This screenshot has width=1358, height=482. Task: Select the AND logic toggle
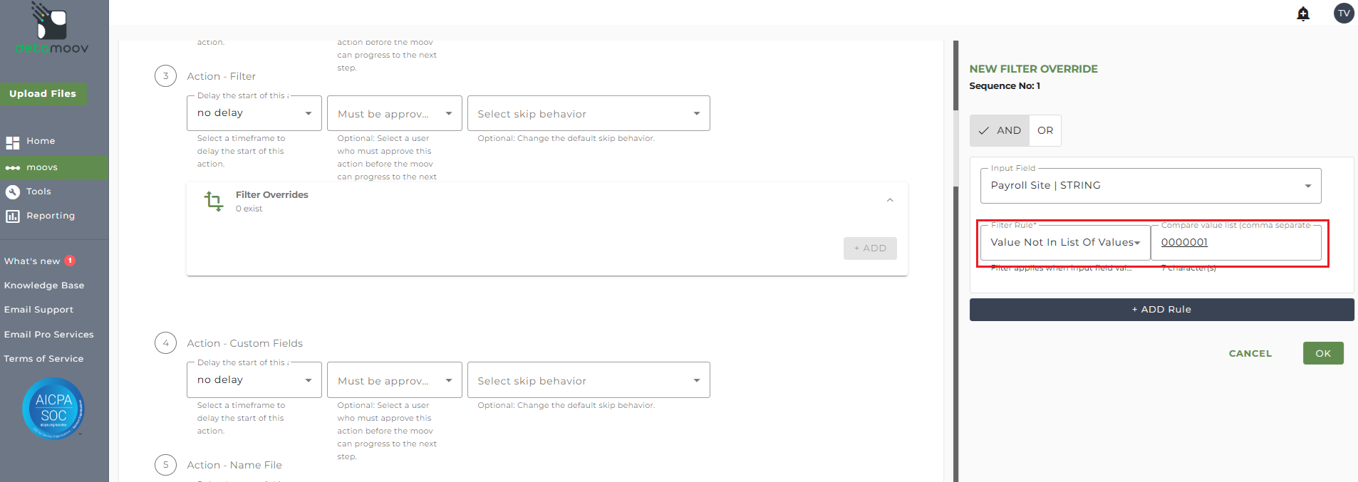pos(1000,131)
